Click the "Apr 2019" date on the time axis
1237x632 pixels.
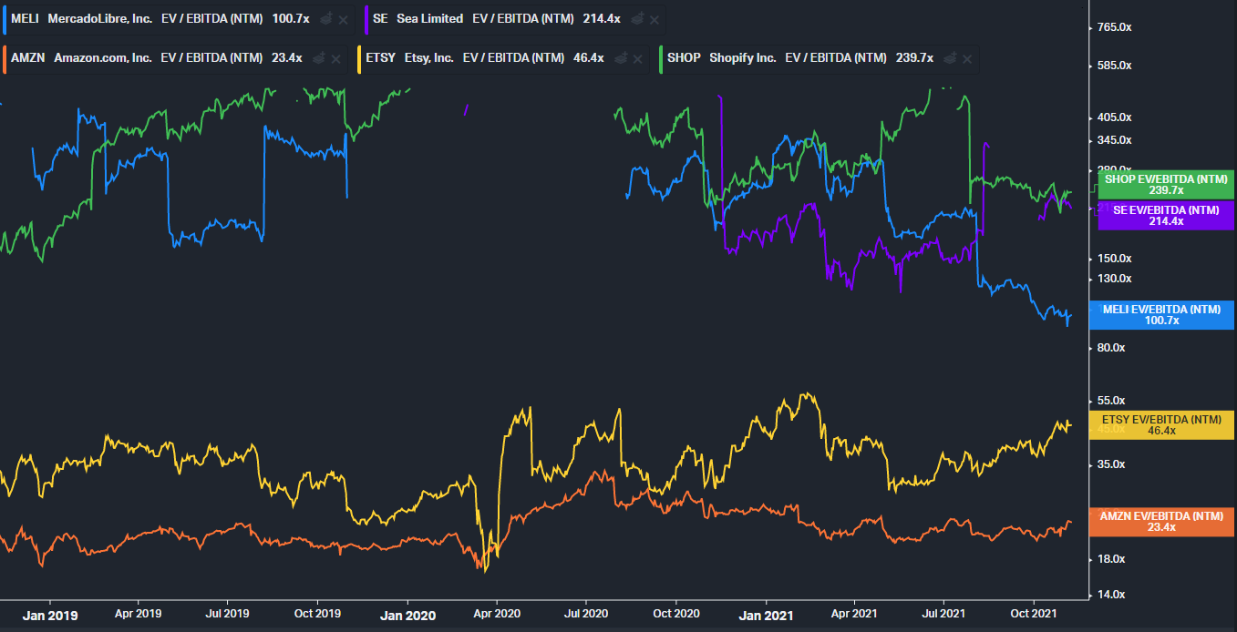click(x=137, y=614)
